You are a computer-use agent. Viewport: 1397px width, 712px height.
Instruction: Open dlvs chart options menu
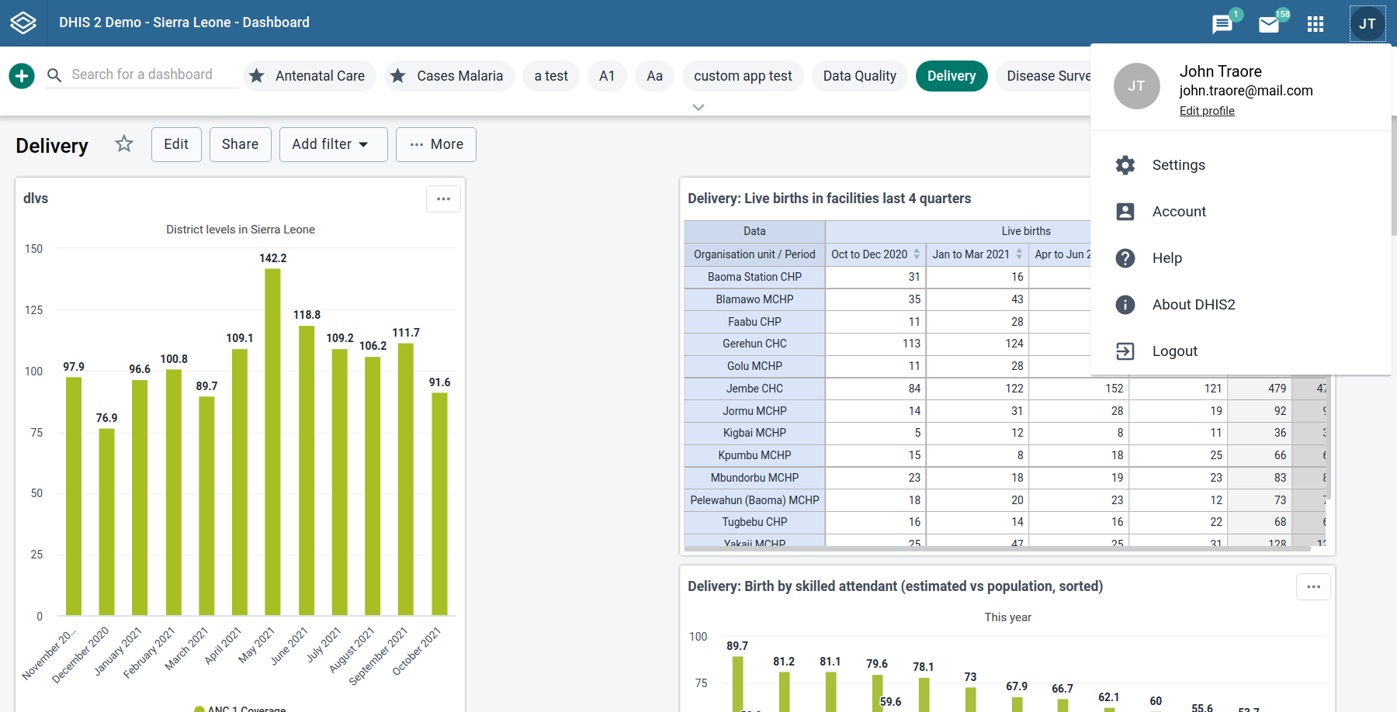[x=443, y=199]
